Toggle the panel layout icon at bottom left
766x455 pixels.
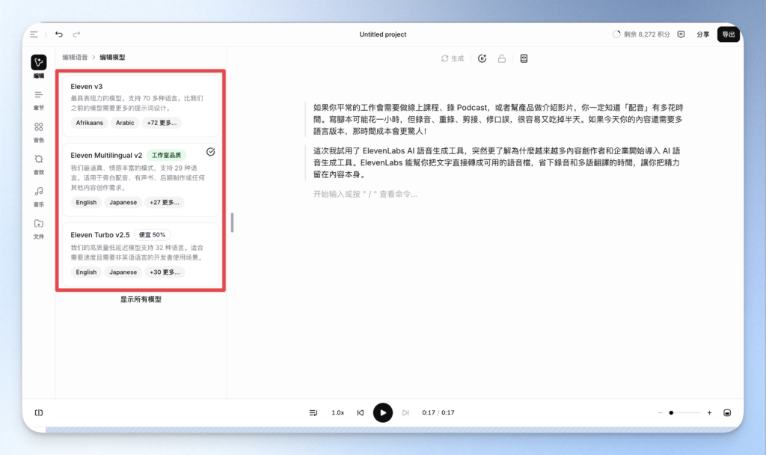tap(39, 413)
